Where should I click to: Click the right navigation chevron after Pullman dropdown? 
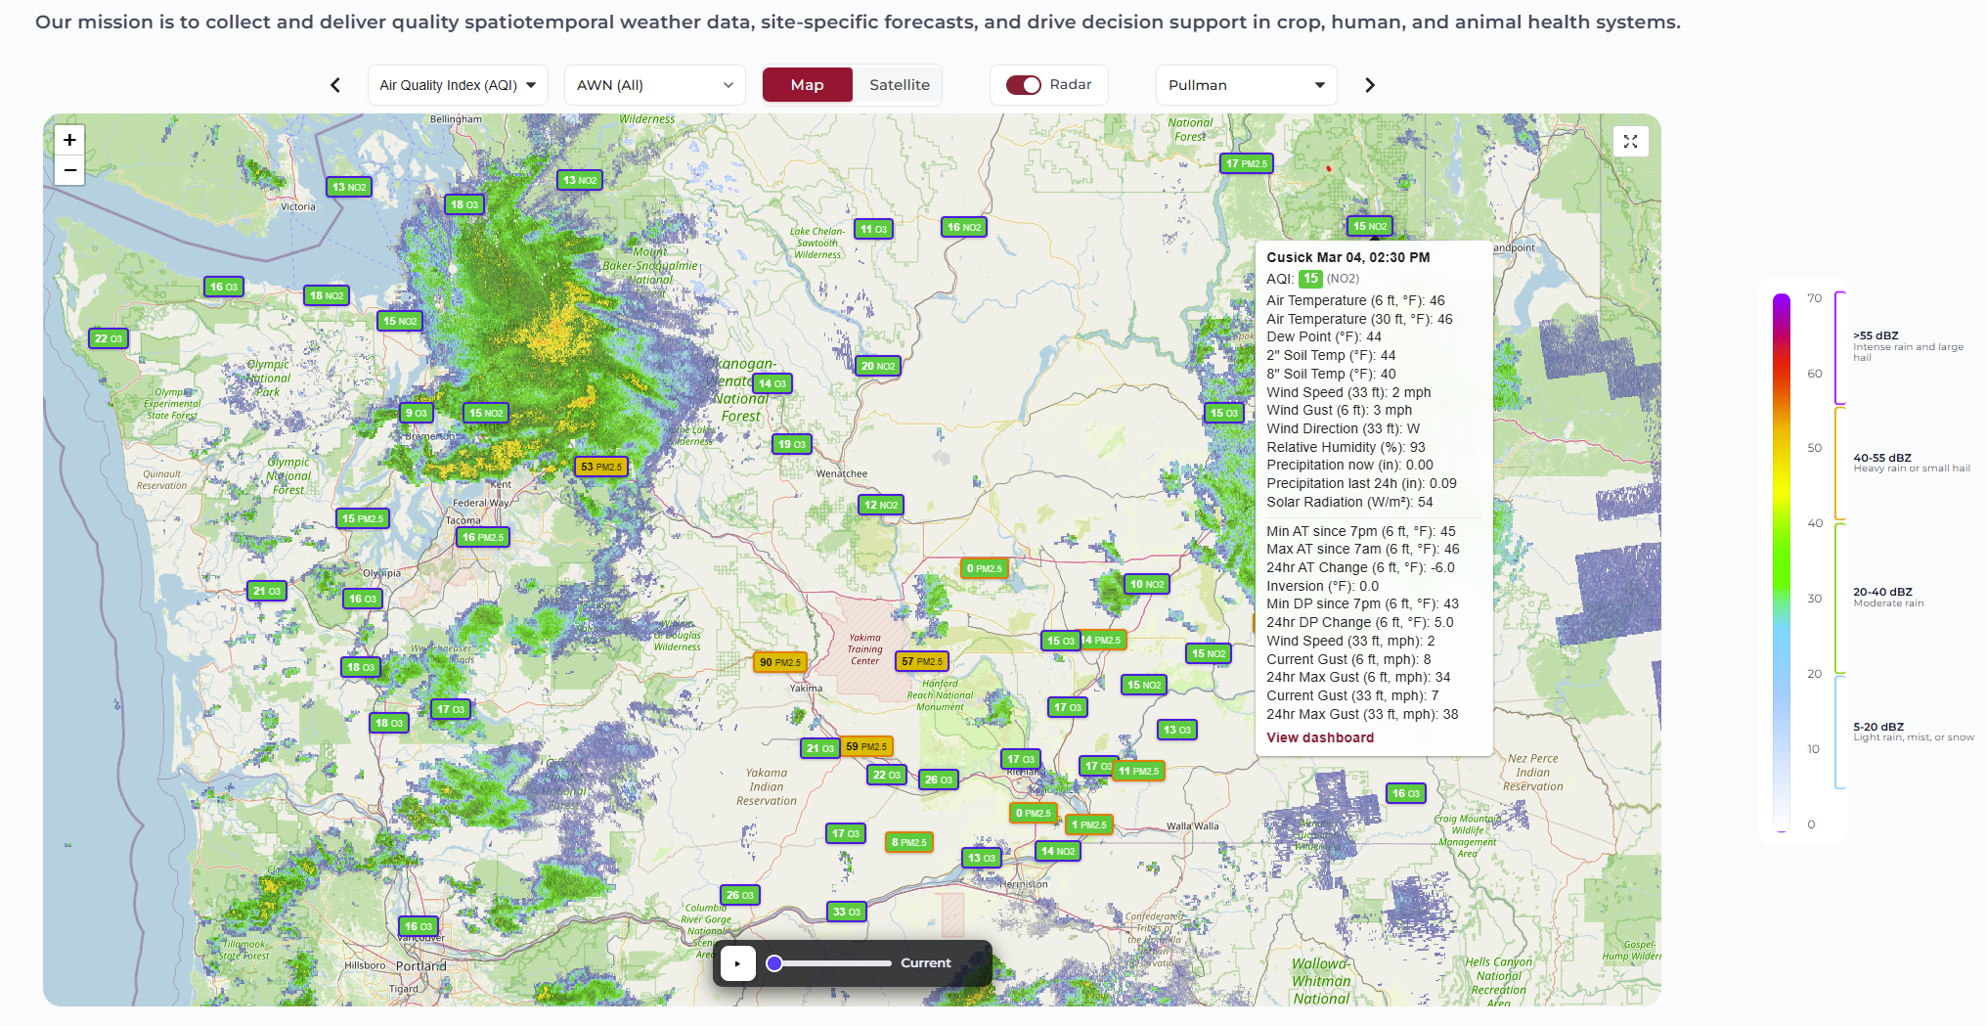1369,85
